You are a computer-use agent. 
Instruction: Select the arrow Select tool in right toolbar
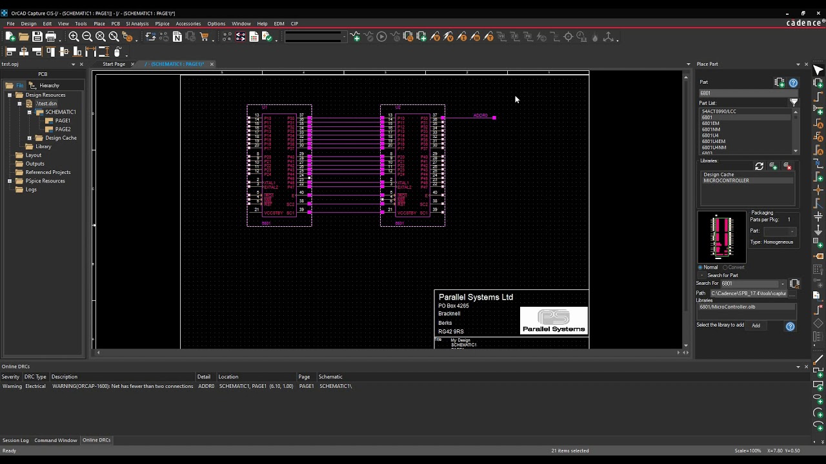click(x=818, y=70)
